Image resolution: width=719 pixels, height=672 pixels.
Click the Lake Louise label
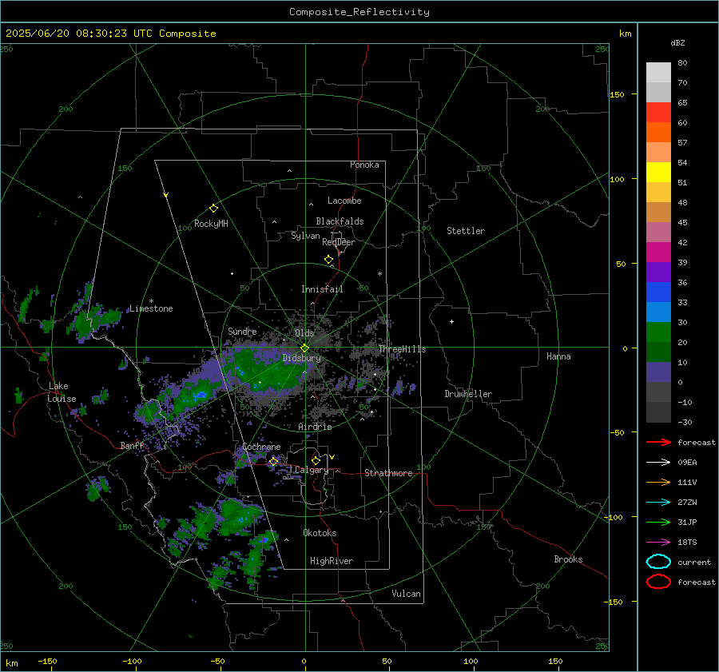(62, 392)
